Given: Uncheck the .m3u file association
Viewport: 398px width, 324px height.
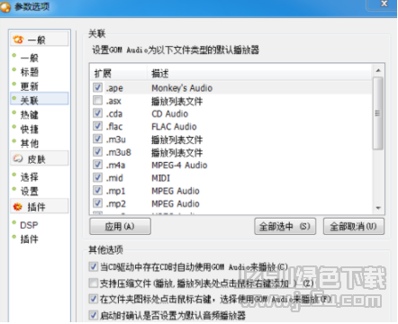Looking at the screenshot, I should pyautogui.click(x=97, y=139).
